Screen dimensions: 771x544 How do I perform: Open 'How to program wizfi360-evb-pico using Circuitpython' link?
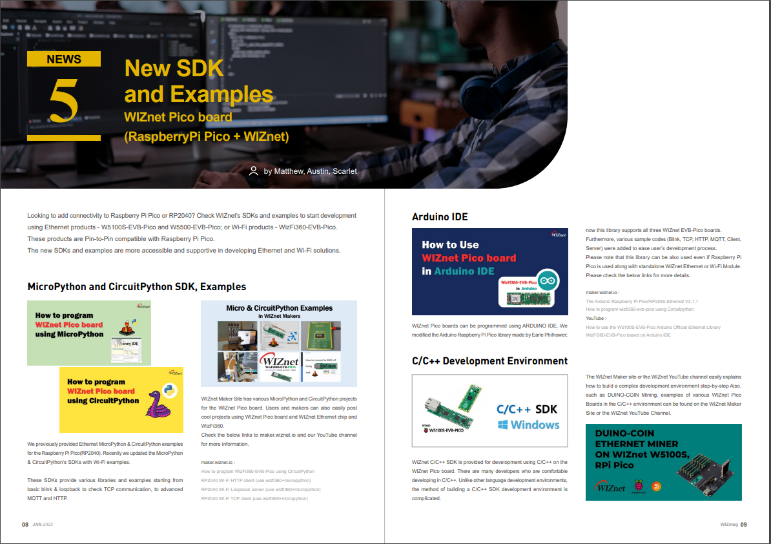[640, 309]
